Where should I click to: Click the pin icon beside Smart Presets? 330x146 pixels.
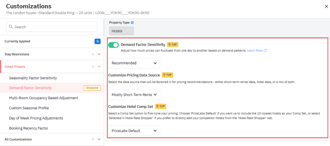[x=93, y=67]
